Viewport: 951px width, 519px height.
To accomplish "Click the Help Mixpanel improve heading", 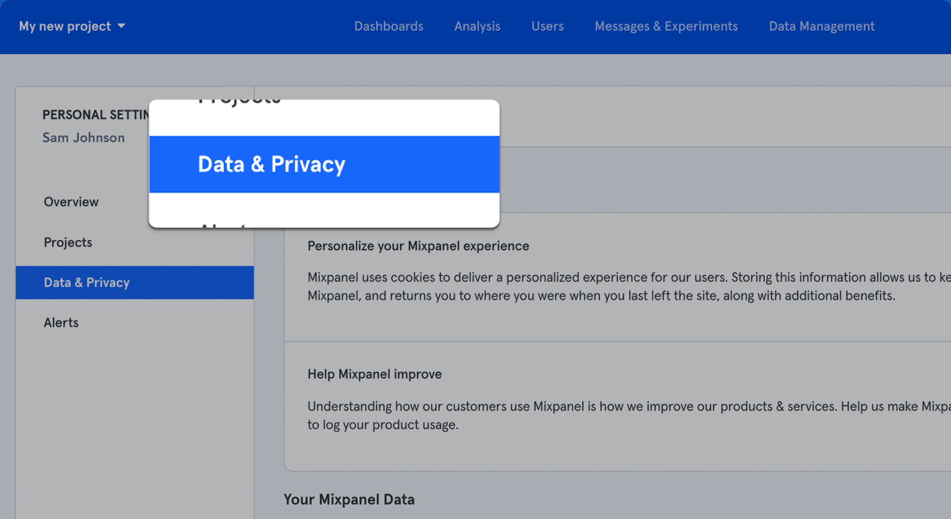I will 374,374.
